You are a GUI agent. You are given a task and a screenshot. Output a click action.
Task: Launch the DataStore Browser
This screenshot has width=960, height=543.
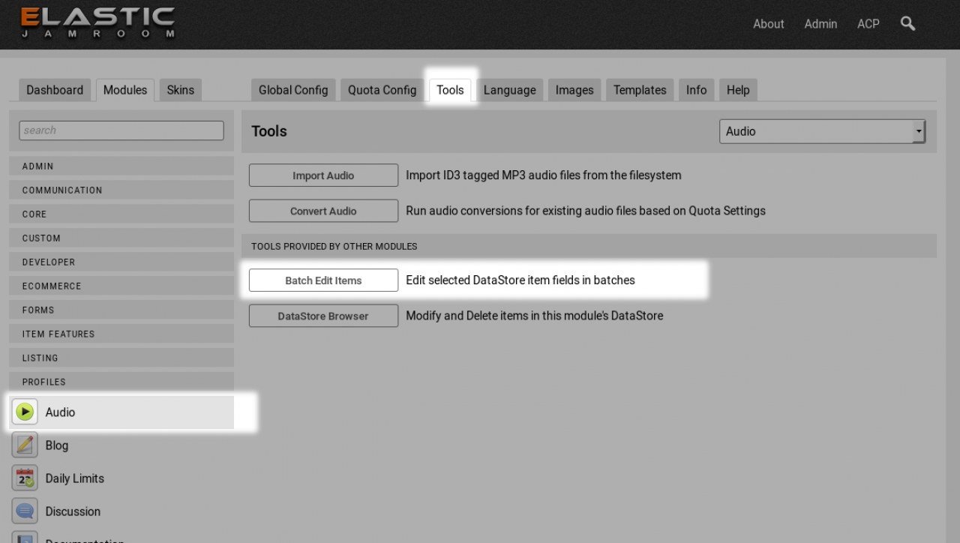click(x=323, y=316)
